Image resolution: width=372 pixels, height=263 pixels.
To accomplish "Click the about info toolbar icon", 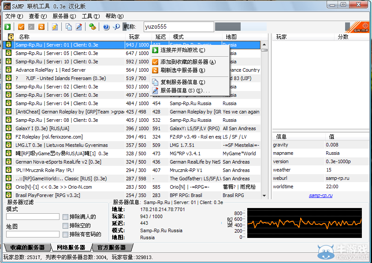I will 116,27.
